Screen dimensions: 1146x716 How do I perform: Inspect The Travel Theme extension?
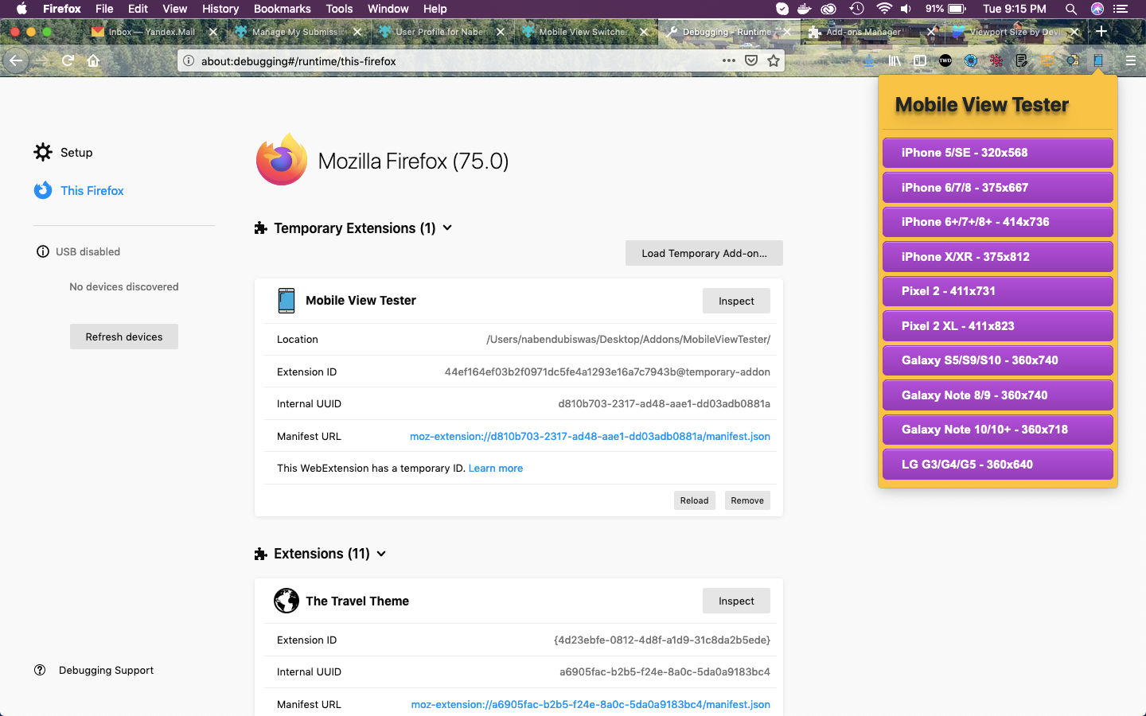click(x=736, y=601)
